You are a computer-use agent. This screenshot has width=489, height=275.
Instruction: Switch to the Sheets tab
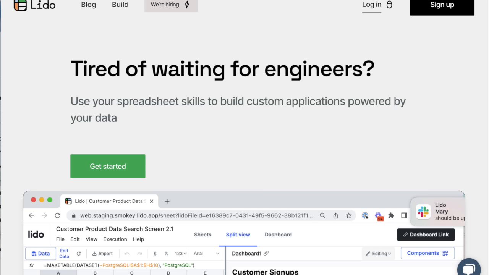pyautogui.click(x=202, y=235)
